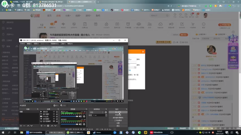Open the Douyu video dropdown in nav
This screenshot has width=241, height=135.
pos(78,16)
